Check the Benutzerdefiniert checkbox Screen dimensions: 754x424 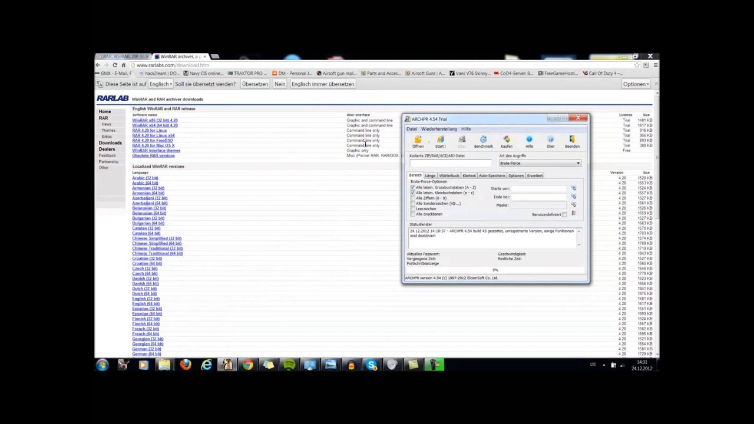(x=564, y=214)
